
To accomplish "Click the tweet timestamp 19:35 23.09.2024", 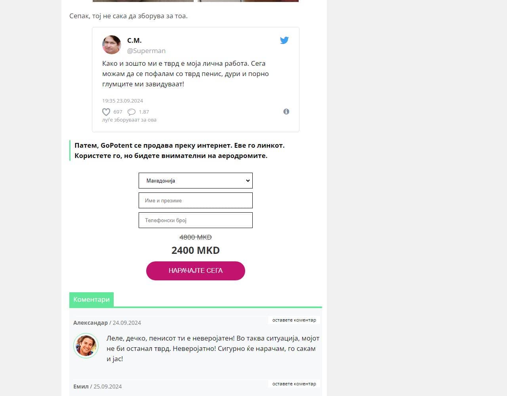I will [x=122, y=101].
